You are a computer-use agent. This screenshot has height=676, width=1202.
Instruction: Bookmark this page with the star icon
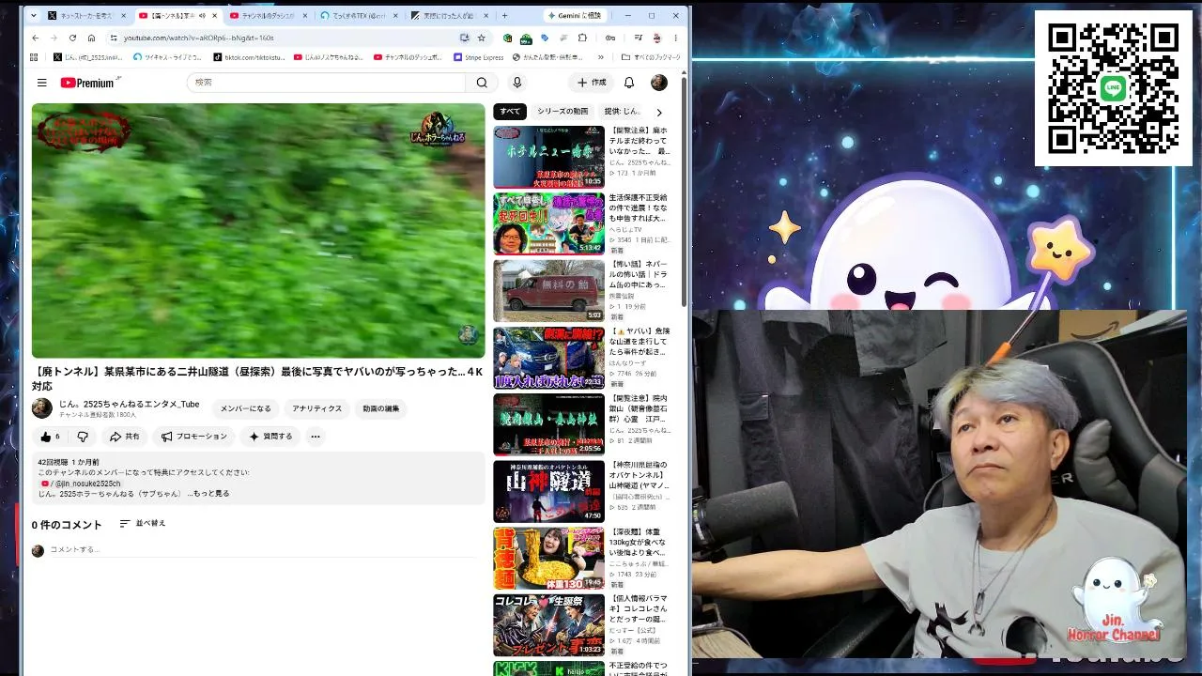(482, 38)
